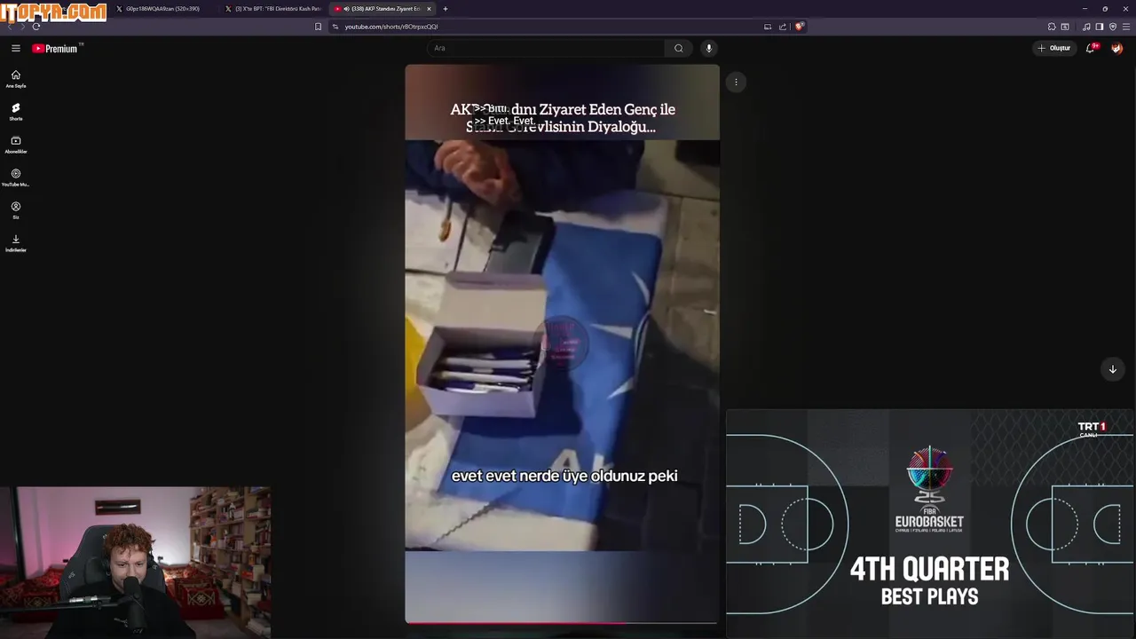The width and height of the screenshot is (1136, 639).
Task: Open the media control music-note icon
Action: click(1086, 27)
